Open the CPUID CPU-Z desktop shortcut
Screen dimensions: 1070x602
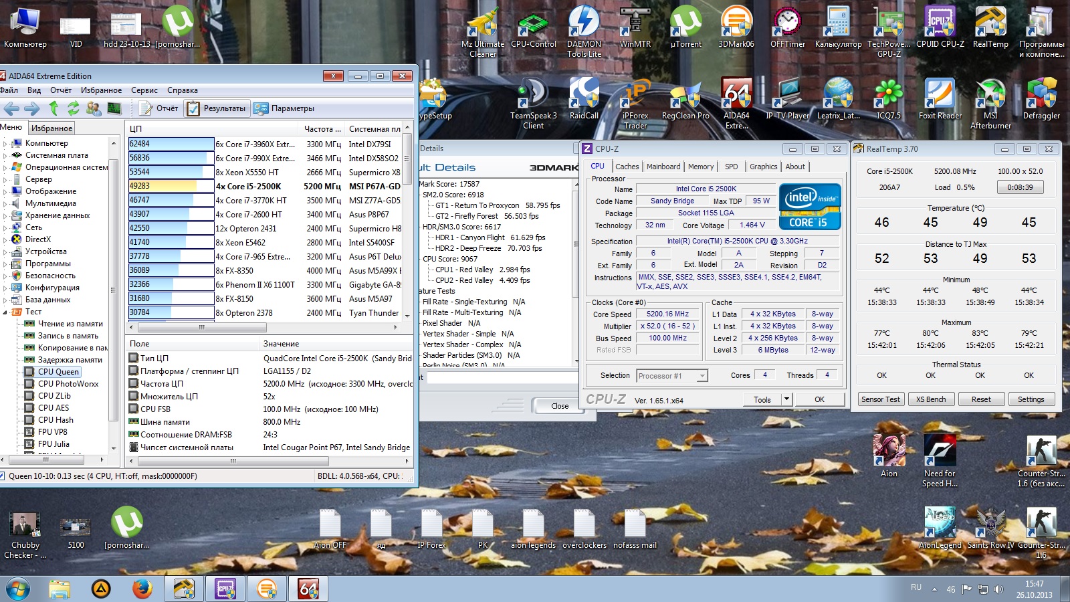tap(940, 29)
